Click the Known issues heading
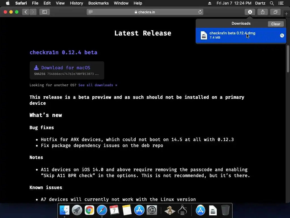Screen dimensions: 290x218 coord(46,187)
